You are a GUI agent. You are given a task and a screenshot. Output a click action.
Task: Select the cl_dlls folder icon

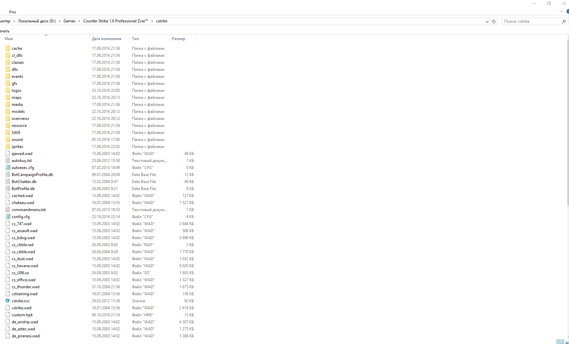(8, 55)
